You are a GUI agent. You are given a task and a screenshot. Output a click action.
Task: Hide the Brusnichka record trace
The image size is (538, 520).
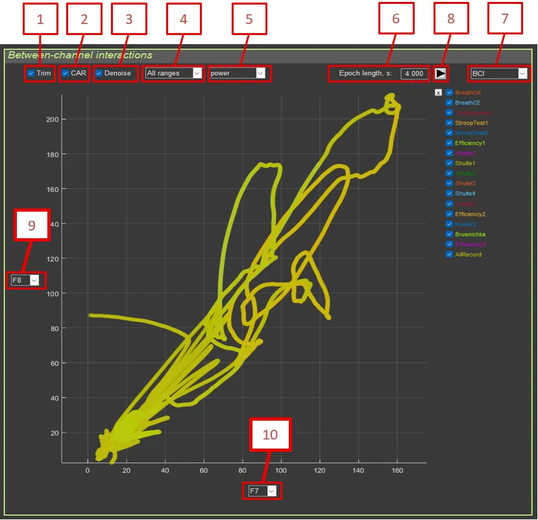coord(449,234)
